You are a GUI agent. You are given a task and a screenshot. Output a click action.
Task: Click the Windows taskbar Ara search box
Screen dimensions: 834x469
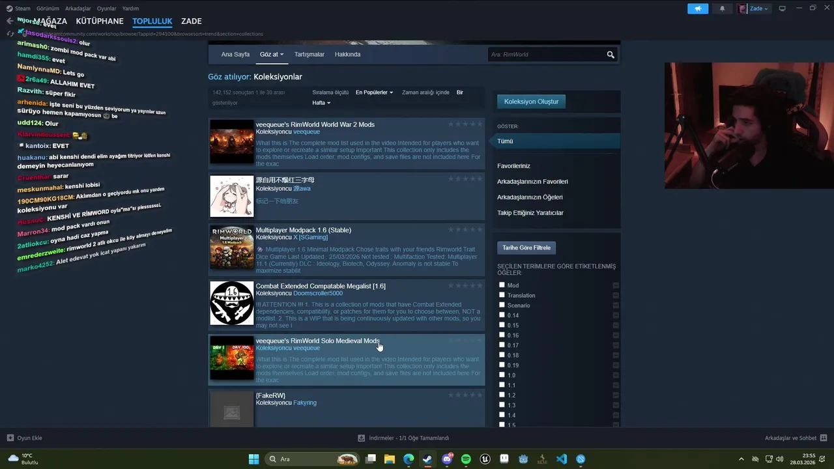(313, 459)
